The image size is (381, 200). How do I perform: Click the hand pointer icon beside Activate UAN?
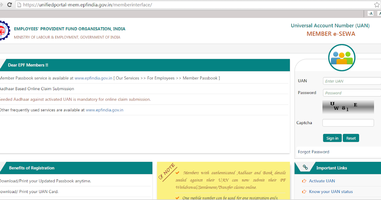pyautogui.click(x=304, y=181)
